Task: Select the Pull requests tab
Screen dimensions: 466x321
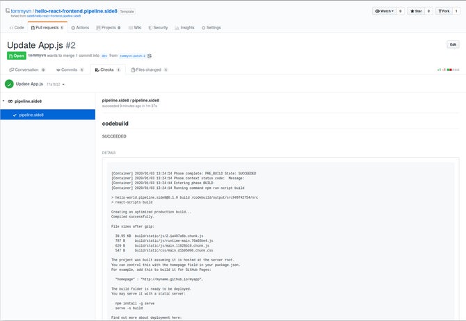Action: pyautogui.click(x=47, y=28)
